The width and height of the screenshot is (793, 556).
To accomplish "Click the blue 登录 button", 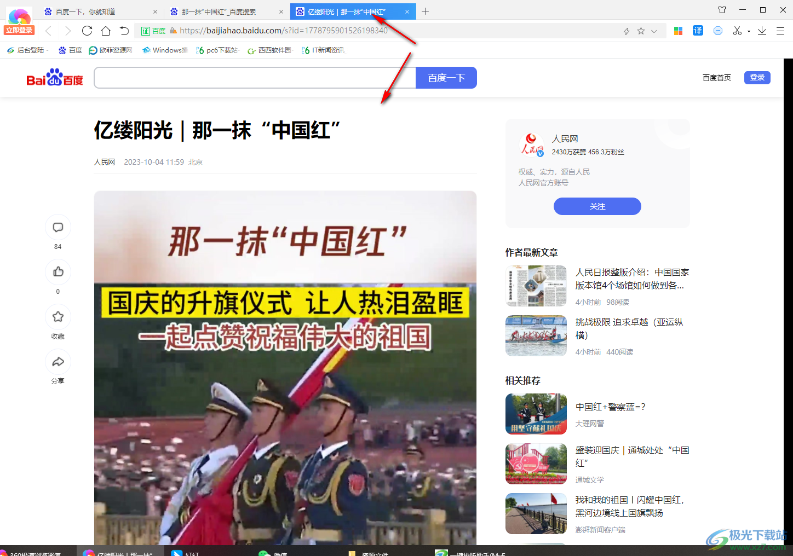I will pyautogui.click(x=757, y=78).
